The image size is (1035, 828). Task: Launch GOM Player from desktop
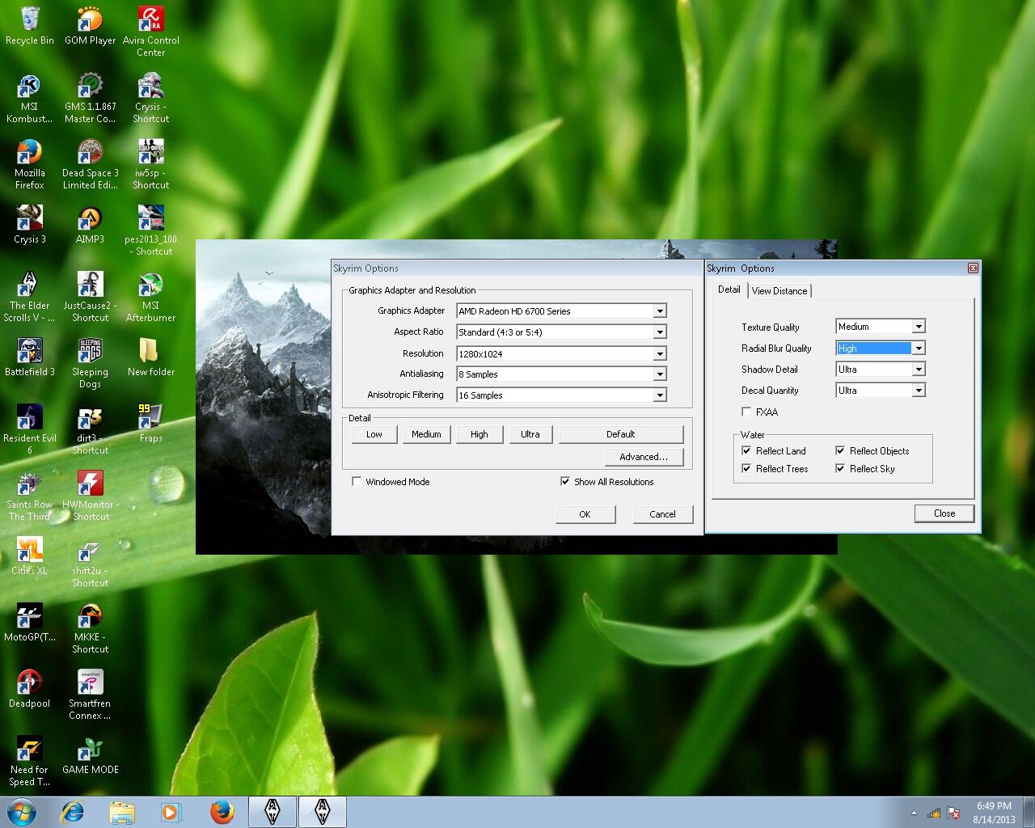point(90,26)
